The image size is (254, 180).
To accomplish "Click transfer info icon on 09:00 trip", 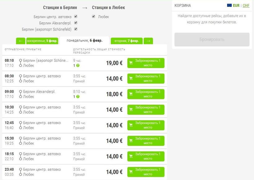I will point(78,97).
